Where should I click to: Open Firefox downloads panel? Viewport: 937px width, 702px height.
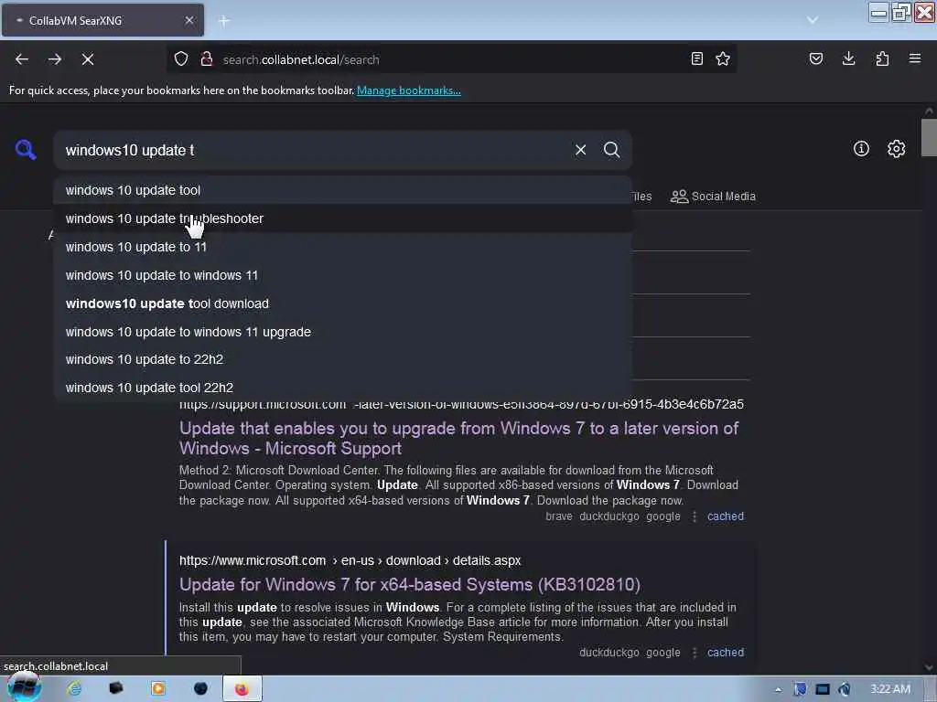click(x=848, y=59)
